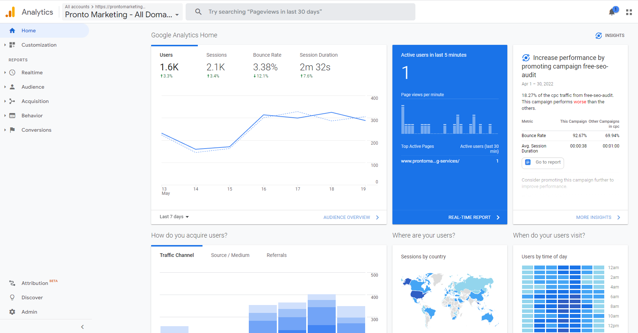Click the Discover lightbulb icon

coord(12,297)
